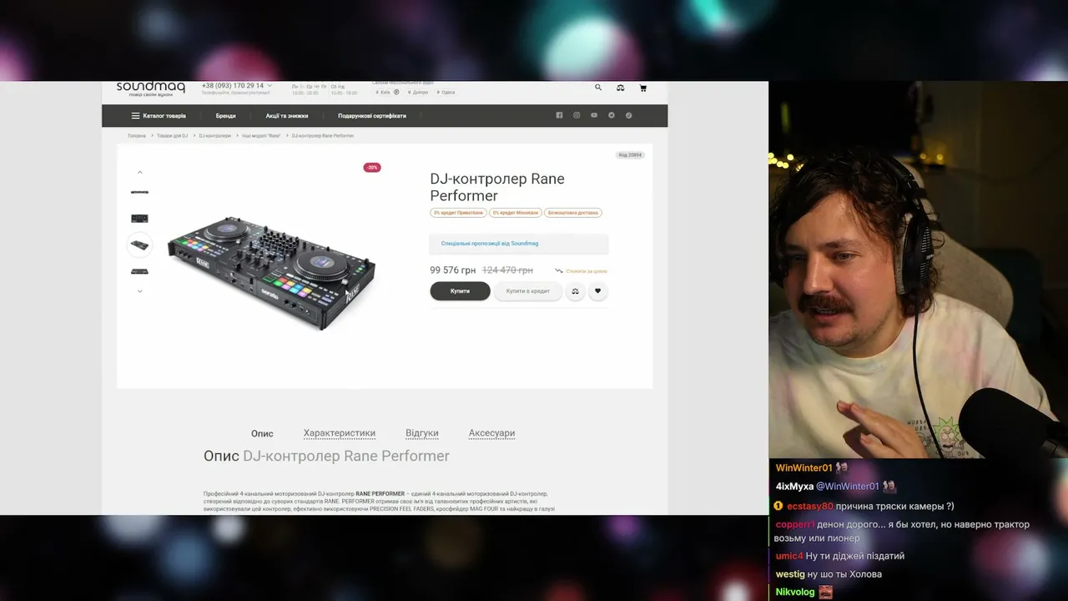1068x601 pixels.
Task: Click the 0% кредит Монобанк tag
Action: (515, 213)
